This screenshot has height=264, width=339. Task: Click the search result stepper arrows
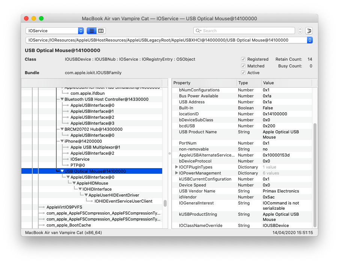[300, 31]
